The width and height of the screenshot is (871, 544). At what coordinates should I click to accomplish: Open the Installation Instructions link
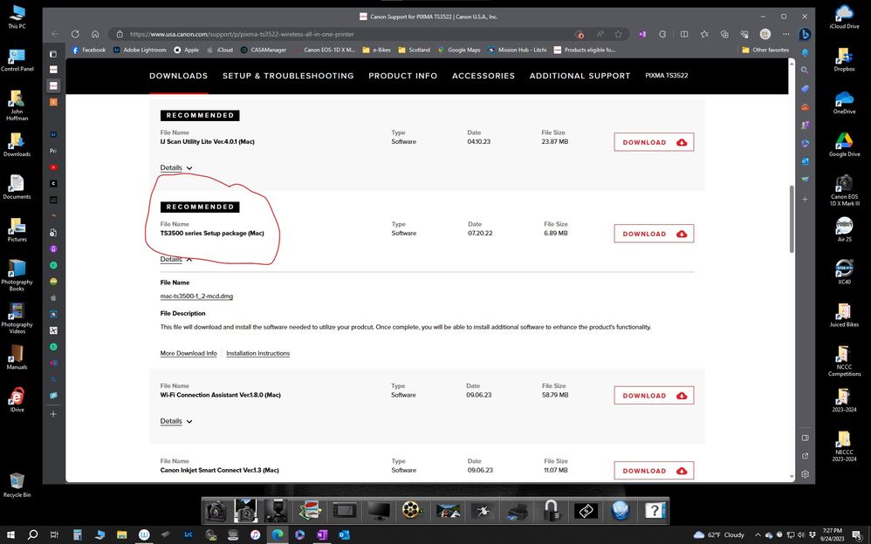point(257,353)
